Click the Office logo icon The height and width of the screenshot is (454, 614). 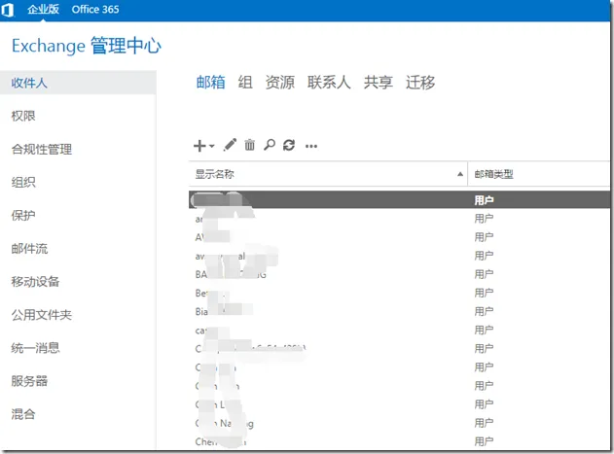coord(8,10)
